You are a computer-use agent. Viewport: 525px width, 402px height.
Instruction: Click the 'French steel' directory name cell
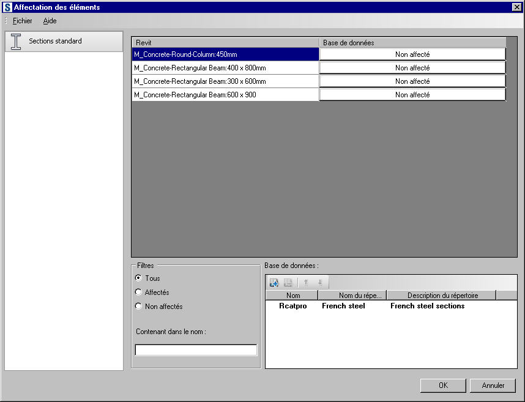pos(343,306)
